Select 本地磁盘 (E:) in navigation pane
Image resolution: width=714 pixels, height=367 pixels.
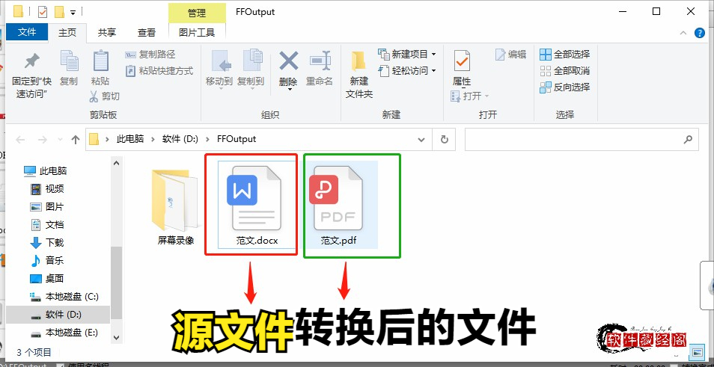pos(64,333)
